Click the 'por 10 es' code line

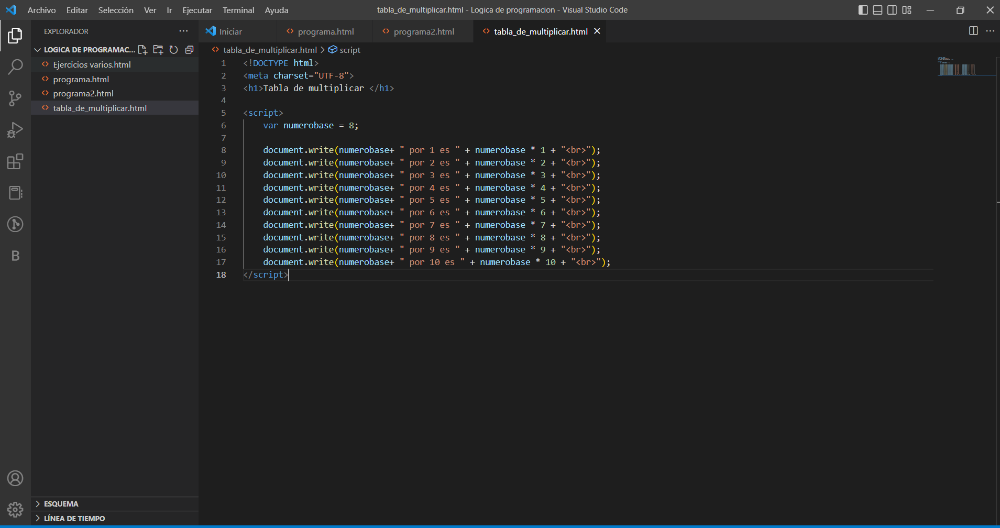pyautogui.click(x=437, y=262)
